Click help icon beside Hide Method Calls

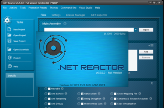(x=79, y=104)
